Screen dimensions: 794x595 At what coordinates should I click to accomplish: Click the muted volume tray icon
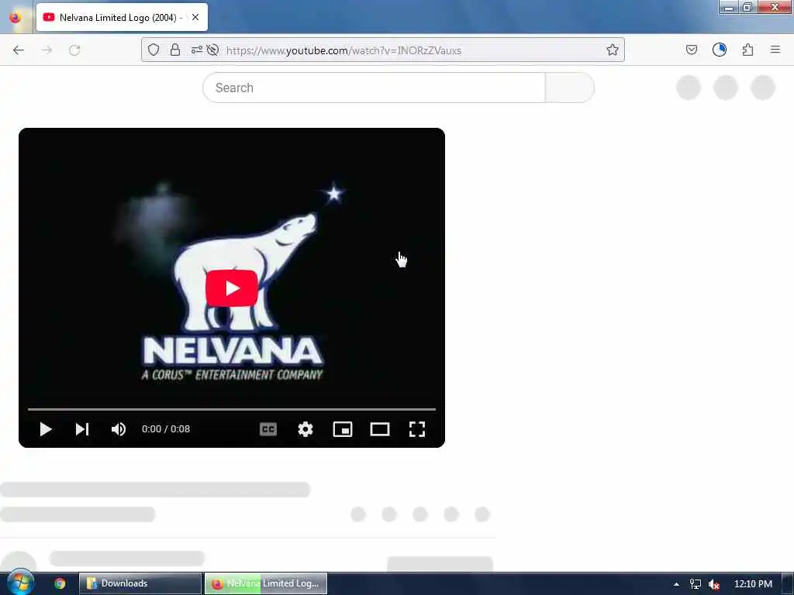pyautogui.click(x=714, y=584)
